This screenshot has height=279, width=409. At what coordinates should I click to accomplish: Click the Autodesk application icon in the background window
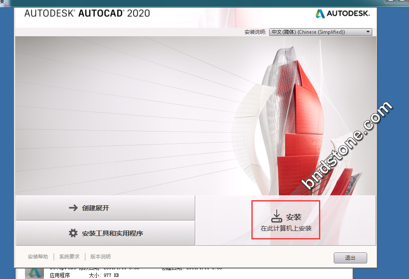(34, 273)
